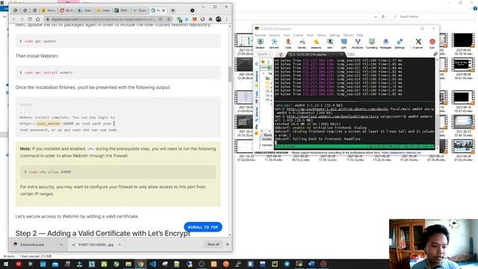Image resolution: width=478 pixels, height=269 pixels.
Task: Click the red recording icon in taskbar
Action: point(323,264)
